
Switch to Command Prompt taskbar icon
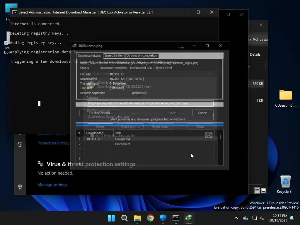point(176,218)
